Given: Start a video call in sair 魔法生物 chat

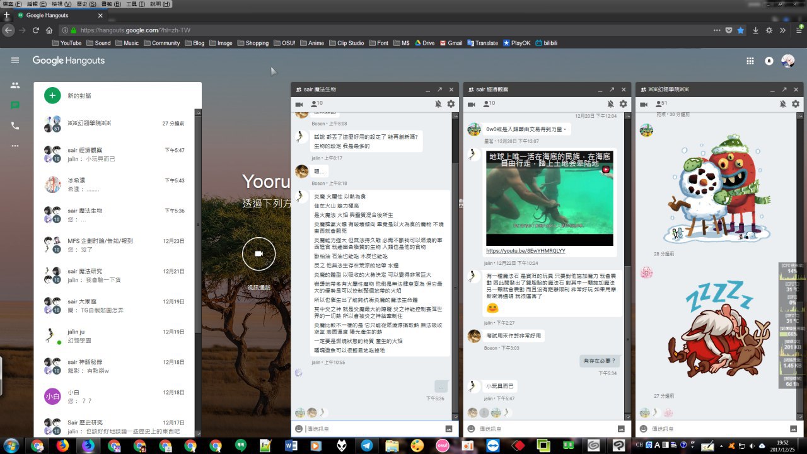Looking at the screenshot, I should 299,104.
